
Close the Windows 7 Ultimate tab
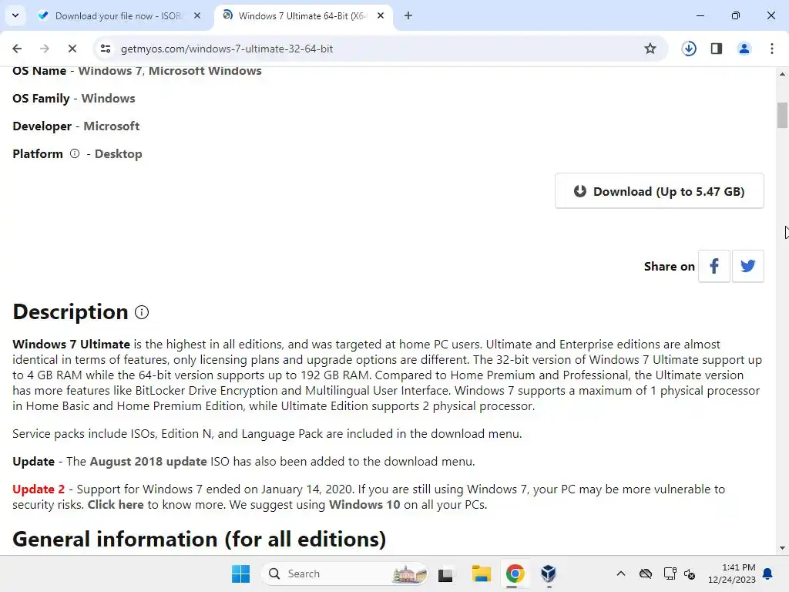381,16
